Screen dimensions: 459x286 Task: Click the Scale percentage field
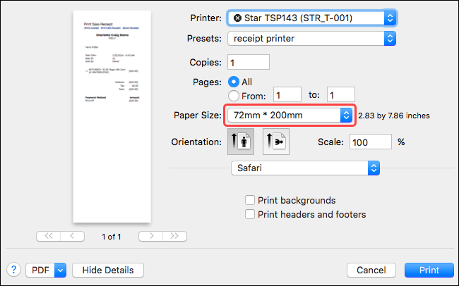(x=371, y=142)
